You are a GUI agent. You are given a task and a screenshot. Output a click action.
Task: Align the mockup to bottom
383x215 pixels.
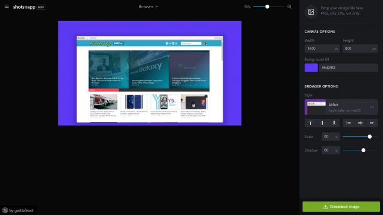[334, 123]
